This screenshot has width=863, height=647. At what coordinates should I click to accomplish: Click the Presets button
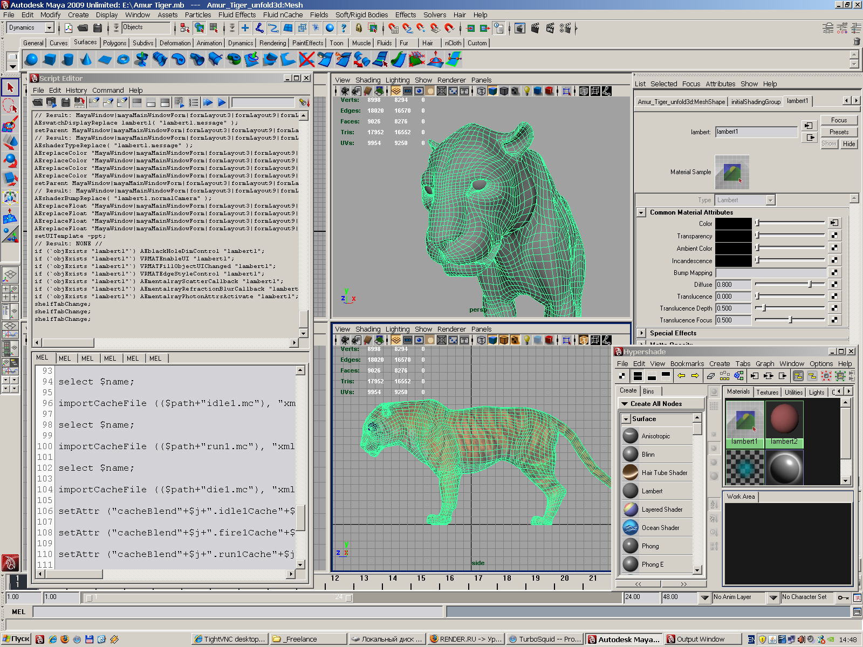click(839, 132)
